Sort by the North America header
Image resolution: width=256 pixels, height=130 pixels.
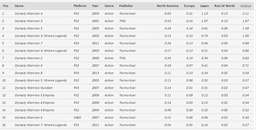[x=167, y=6]
